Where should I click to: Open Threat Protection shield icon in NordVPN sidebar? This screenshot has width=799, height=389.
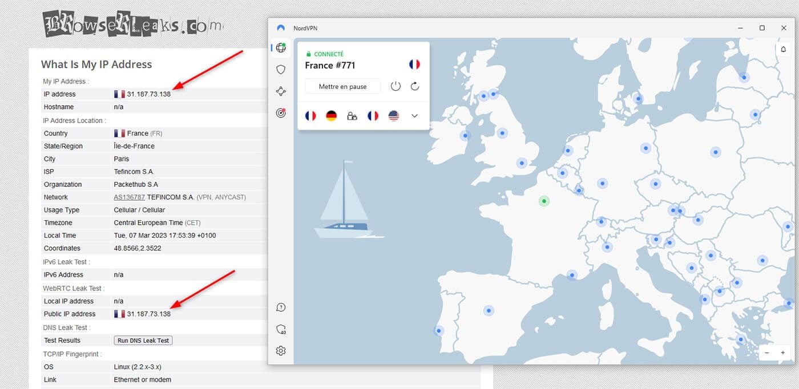(x=281, y=70)
